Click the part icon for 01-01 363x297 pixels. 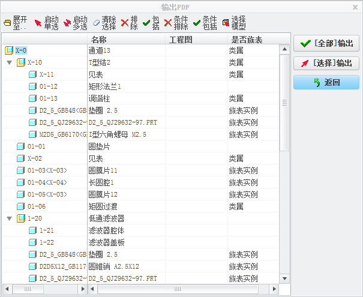point(20,146)
